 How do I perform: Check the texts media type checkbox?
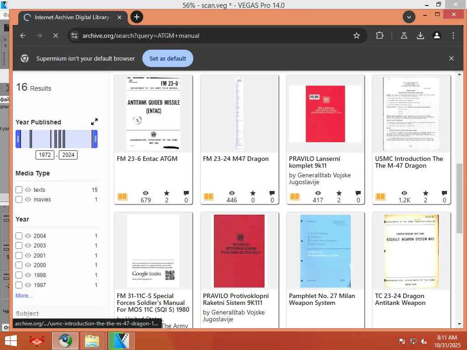point(19,190)
